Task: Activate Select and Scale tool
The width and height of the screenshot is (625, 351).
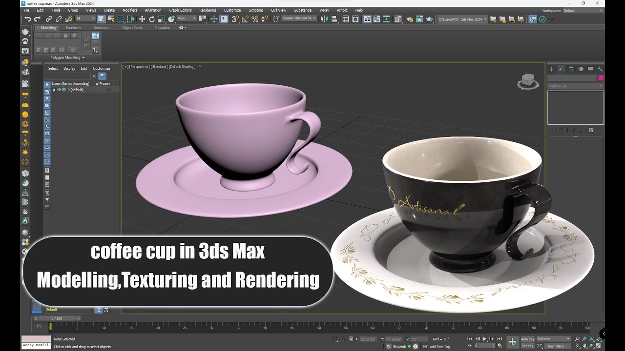Action: [161, 19]
